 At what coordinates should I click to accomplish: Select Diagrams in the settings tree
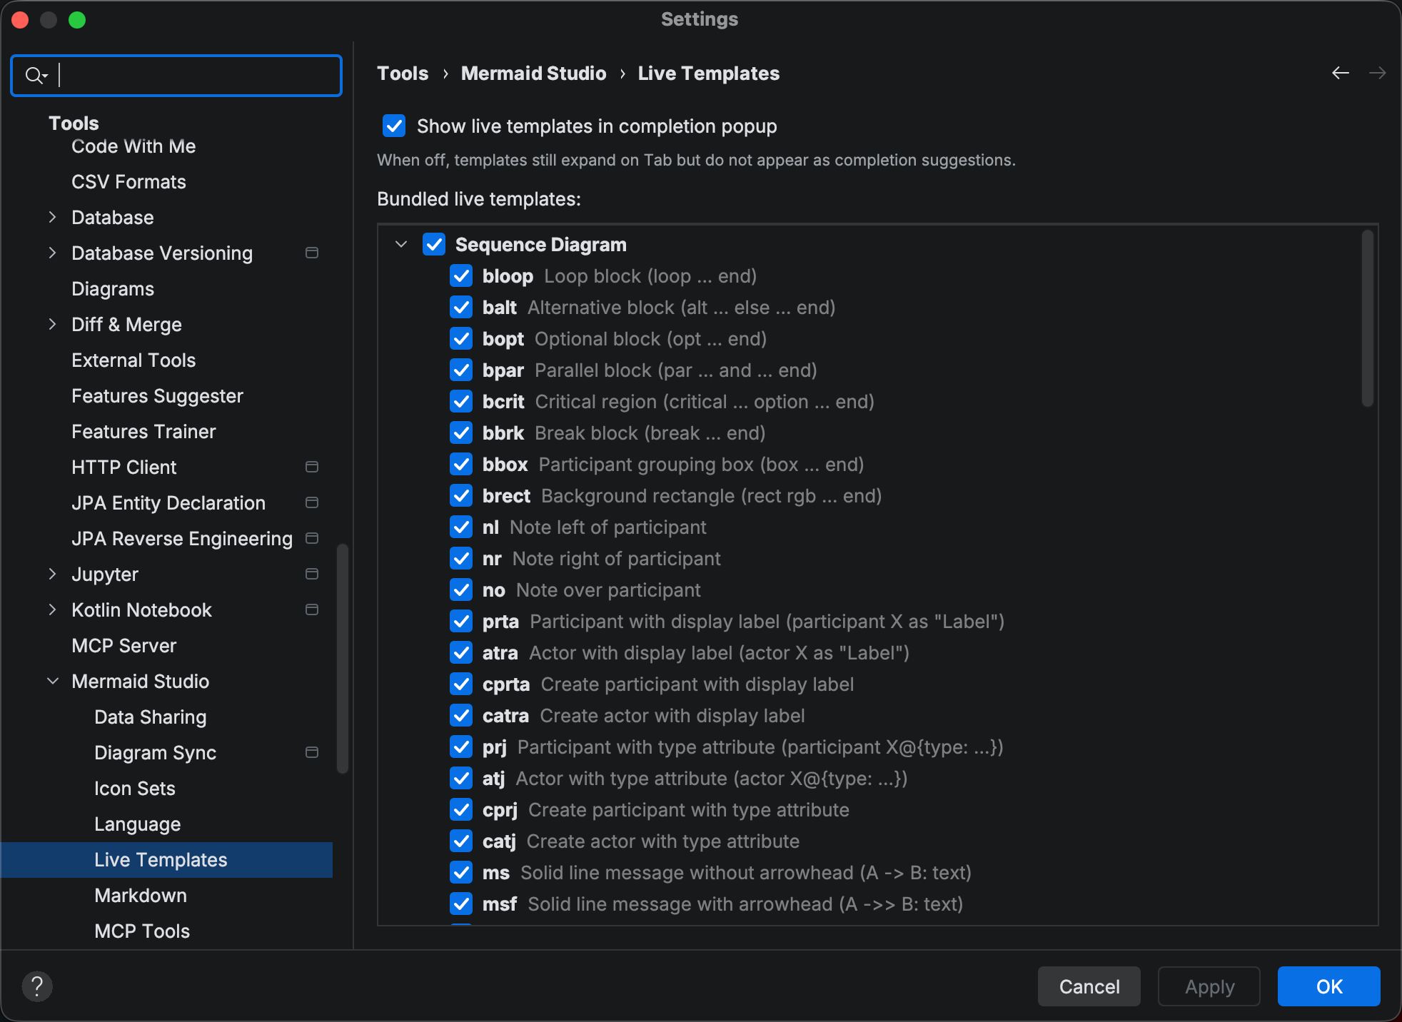click(x=113, y=289)
